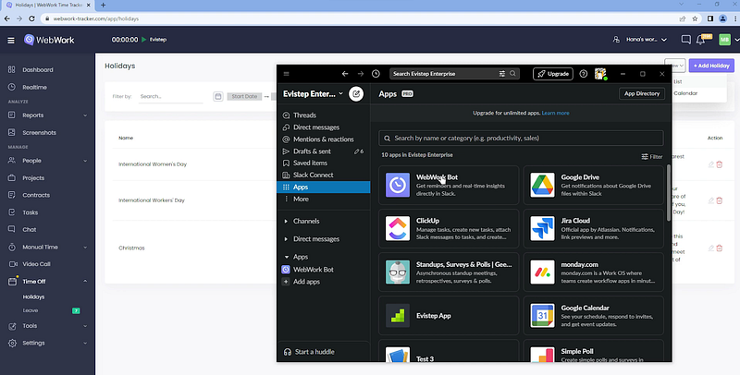Viewport: 740px width, 375px height.
Task: Expand Evistep Enterprise workspace menu
Action: coord(313,94)
